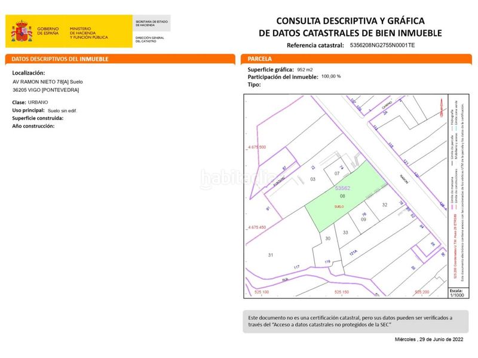Click the 'GOBIERNO DE ESPAÑA' text
The height and width of the screenshot is (358, 478).
click(x=48, y=31)
